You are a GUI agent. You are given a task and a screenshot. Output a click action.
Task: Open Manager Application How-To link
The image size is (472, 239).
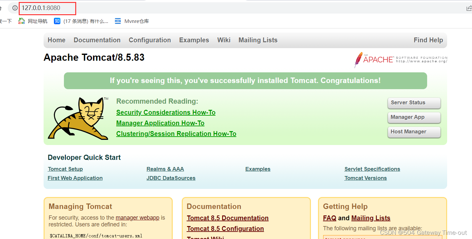point(160,123)
